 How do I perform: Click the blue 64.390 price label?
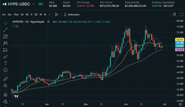tap(180, 43)
